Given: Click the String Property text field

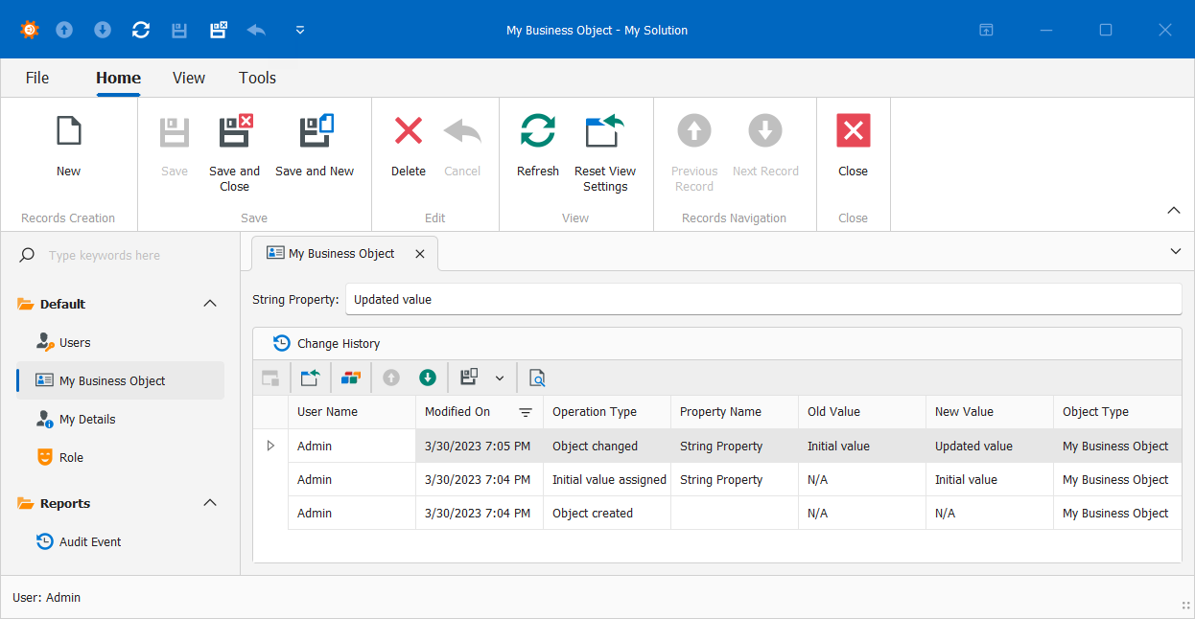Looking at the screenshot, I should point(763,299).
